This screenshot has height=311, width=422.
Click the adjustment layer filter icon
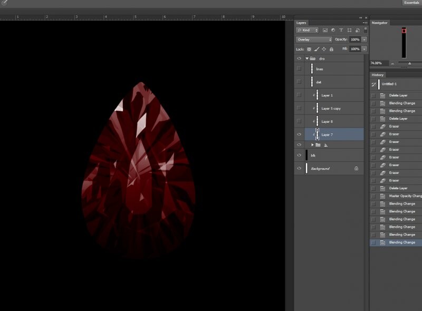click(333, 31)
